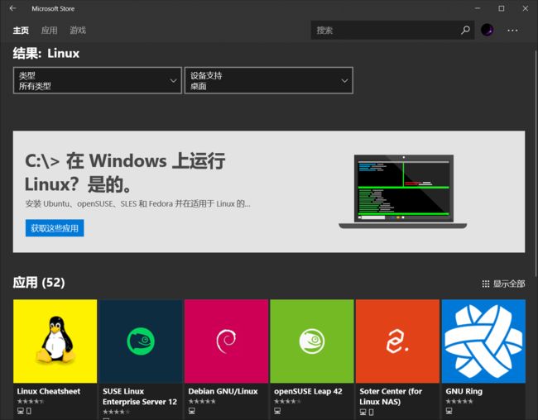Click the 显示全部 link

click(x=509, y=284)
